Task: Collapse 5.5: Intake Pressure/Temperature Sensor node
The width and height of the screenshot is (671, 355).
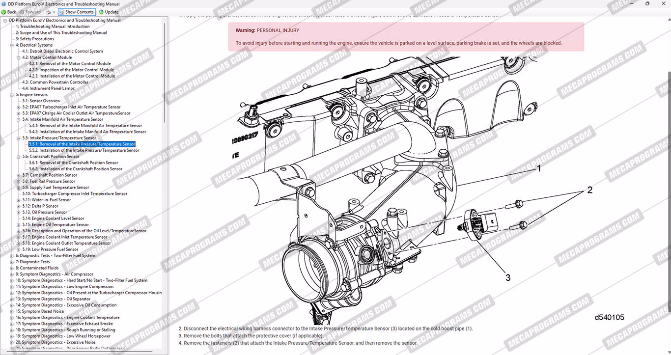Action: (x=19, y=138)
